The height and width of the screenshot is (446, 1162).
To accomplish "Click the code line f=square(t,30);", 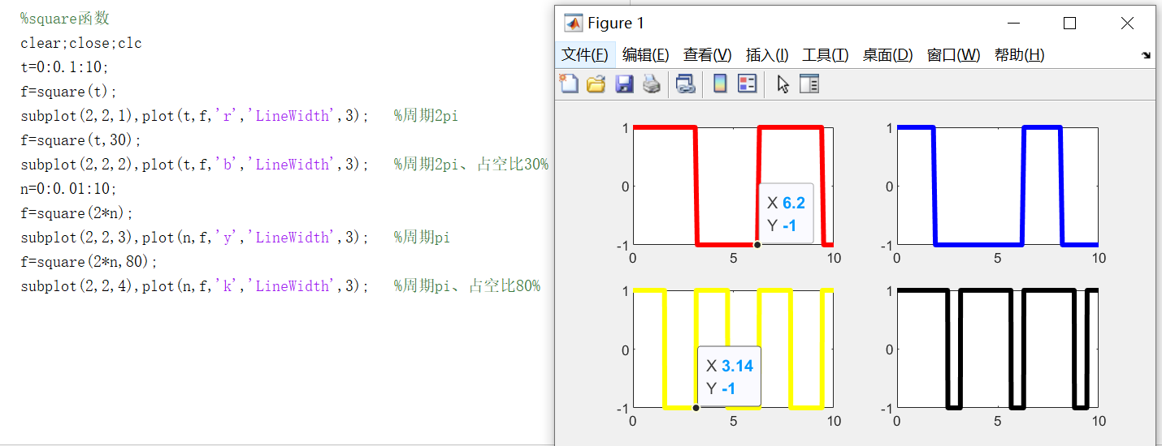I will click(x=81, y=140).
